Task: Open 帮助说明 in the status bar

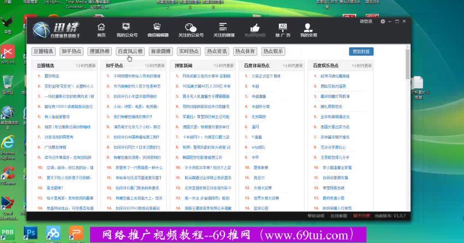Action: (316, 216)
